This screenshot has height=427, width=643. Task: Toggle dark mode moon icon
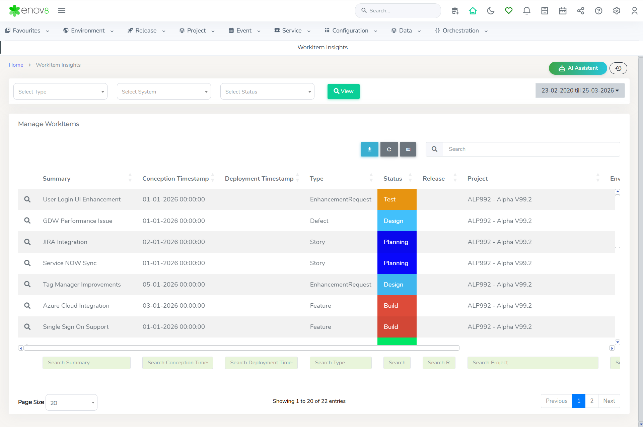coord(491,11)
